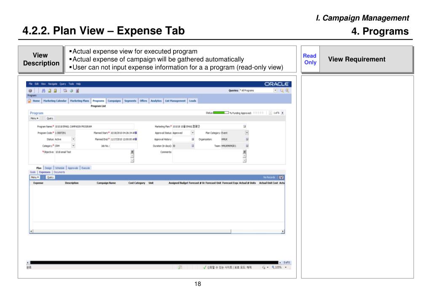Open the Planned End calendar picker icon
This screenshot has width=431, height=298.
pyautogui.click(x=136, y=139)
